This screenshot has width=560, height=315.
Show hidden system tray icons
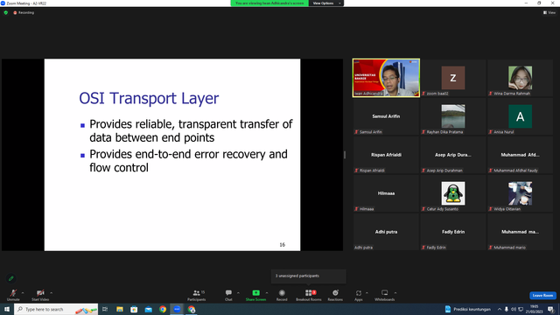[x=500, y=309]
